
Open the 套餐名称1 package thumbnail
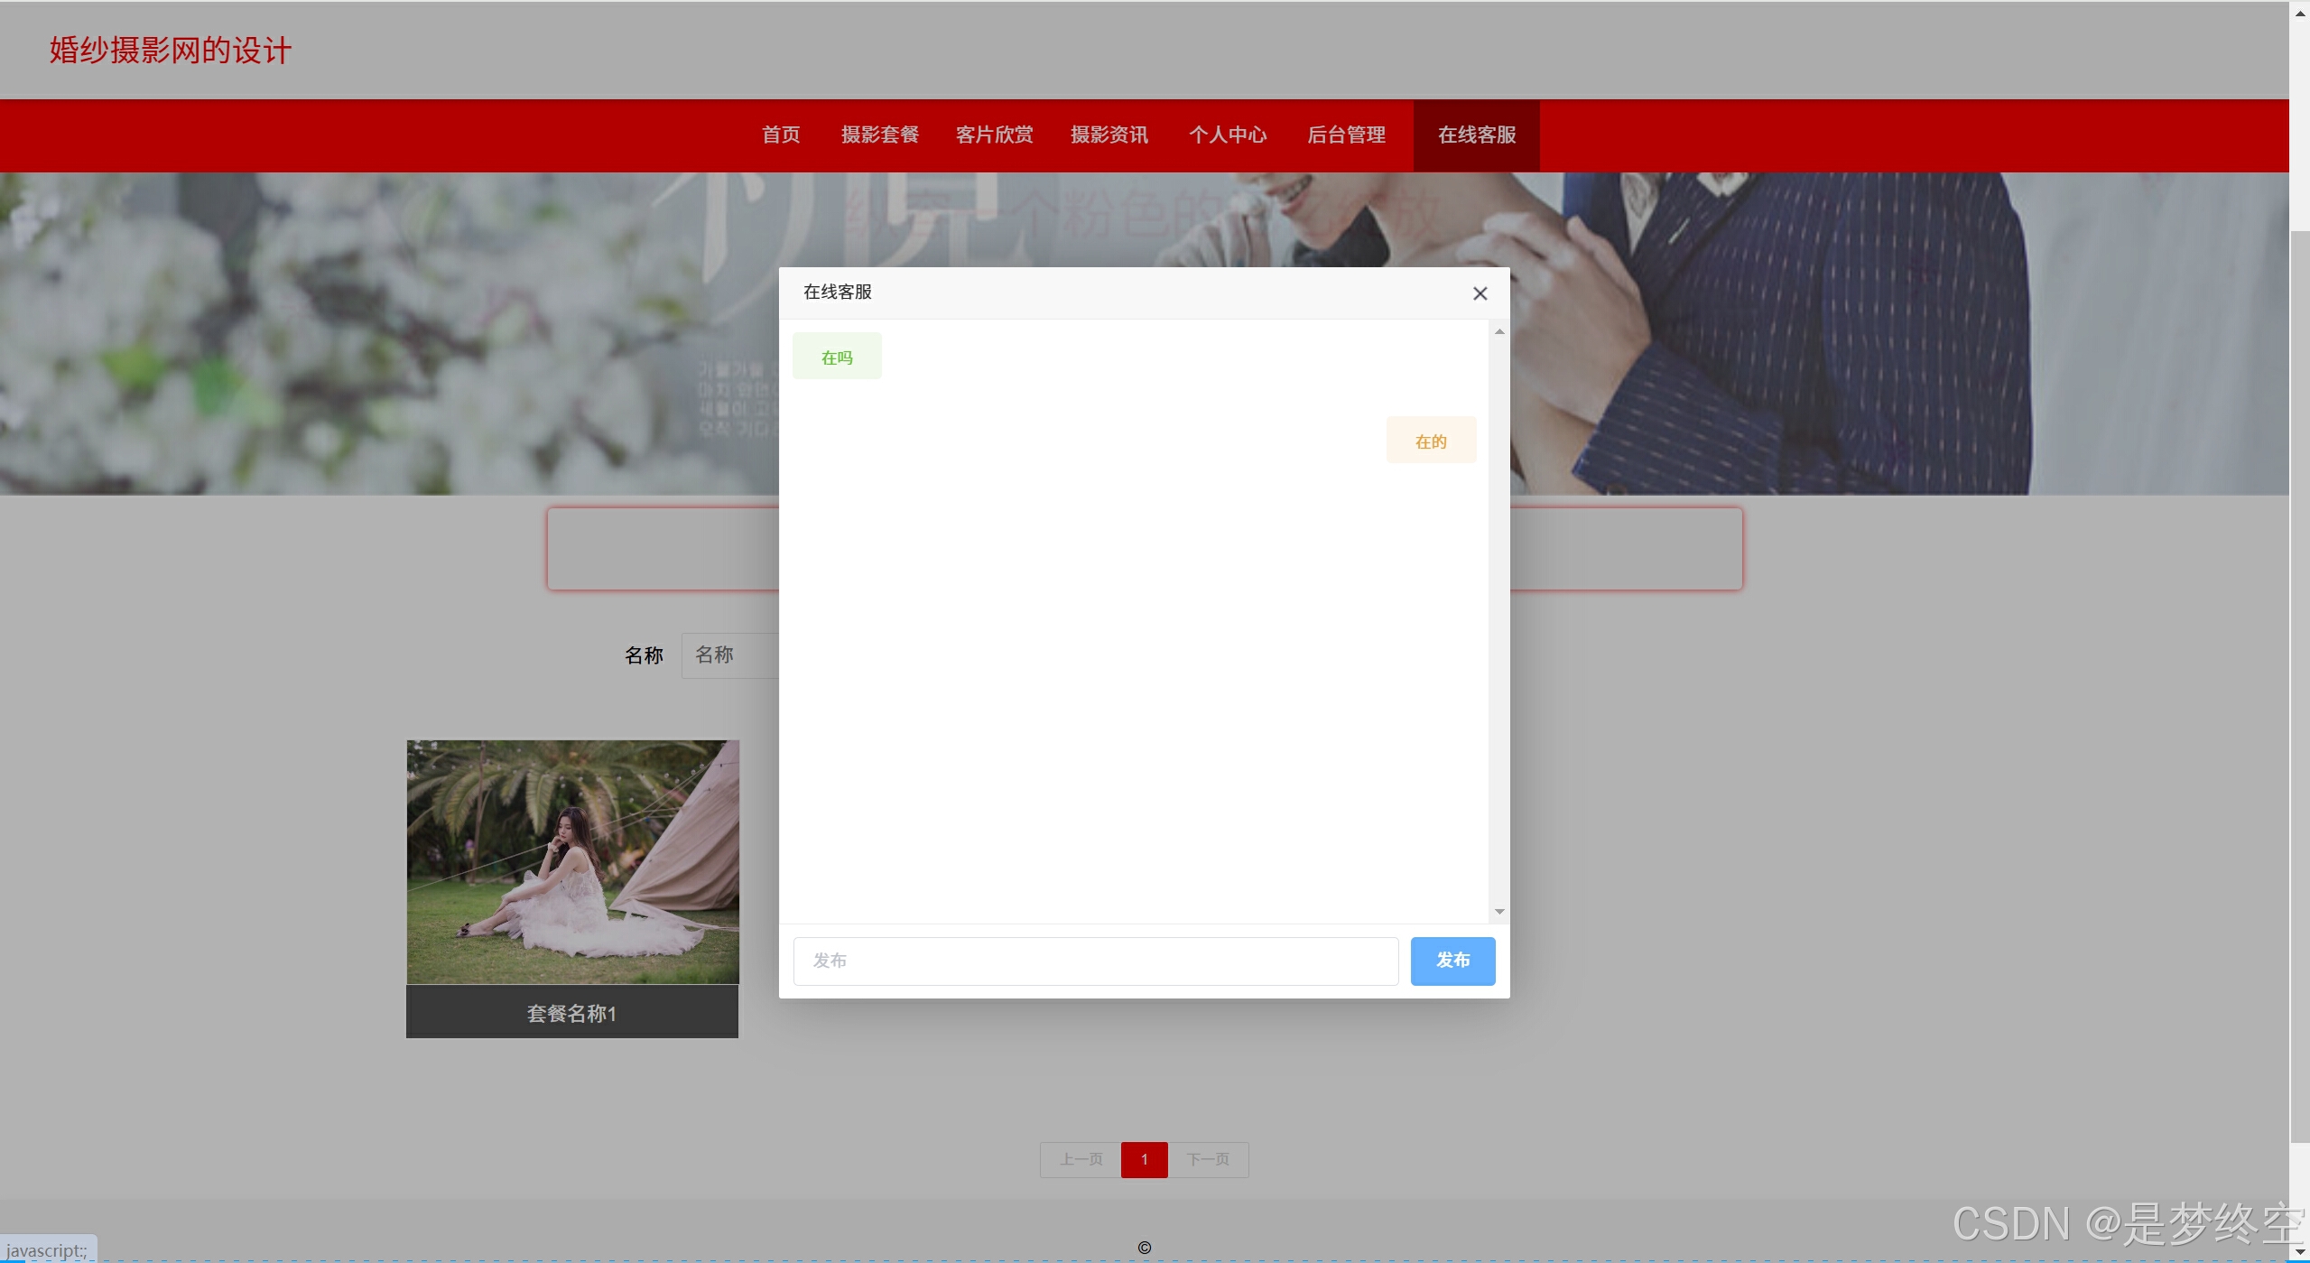click(x=572, y=862)
